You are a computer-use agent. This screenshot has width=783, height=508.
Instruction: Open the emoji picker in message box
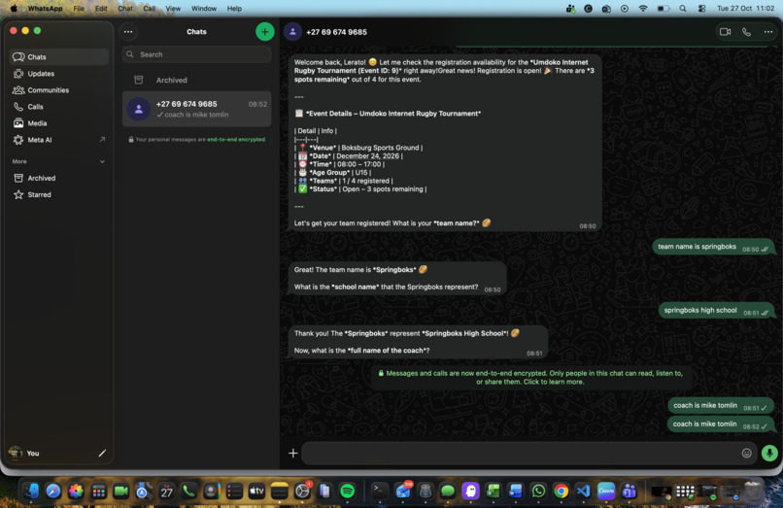click(746, 453)
